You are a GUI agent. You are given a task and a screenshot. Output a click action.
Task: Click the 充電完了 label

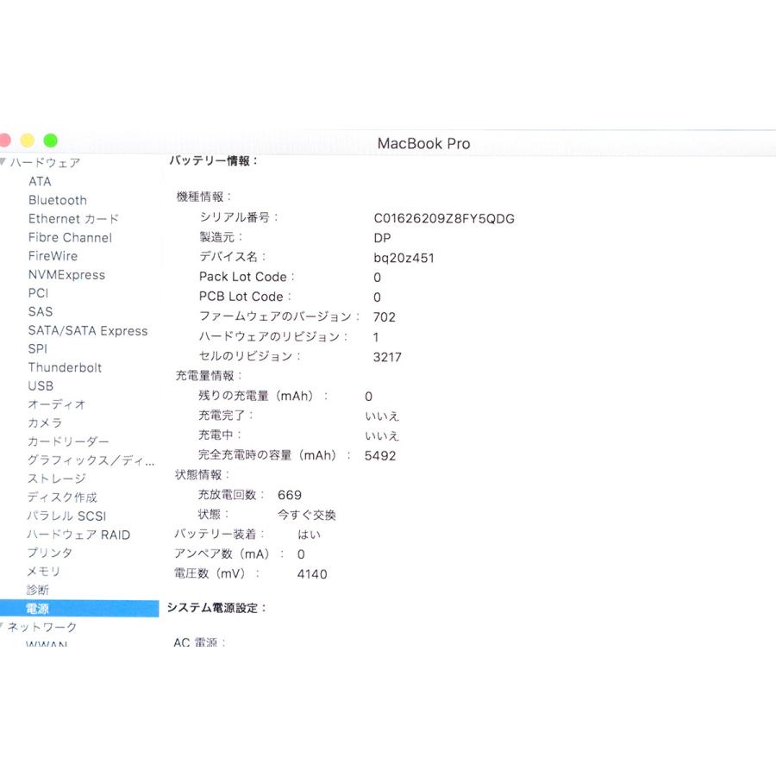[226, 416]
